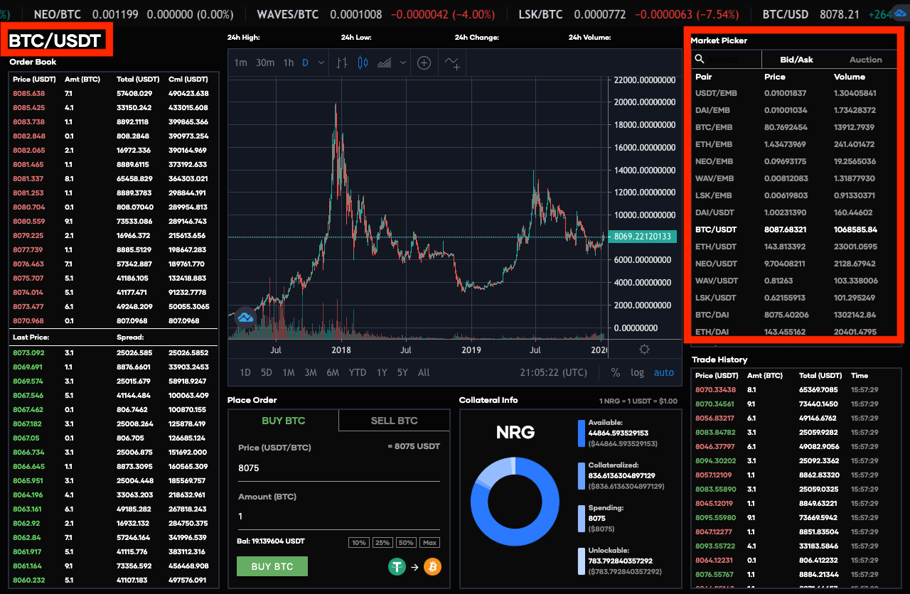Click the Volume column header in Market Picker
Screen dimensions: 910x594
(x=850, y=76)
